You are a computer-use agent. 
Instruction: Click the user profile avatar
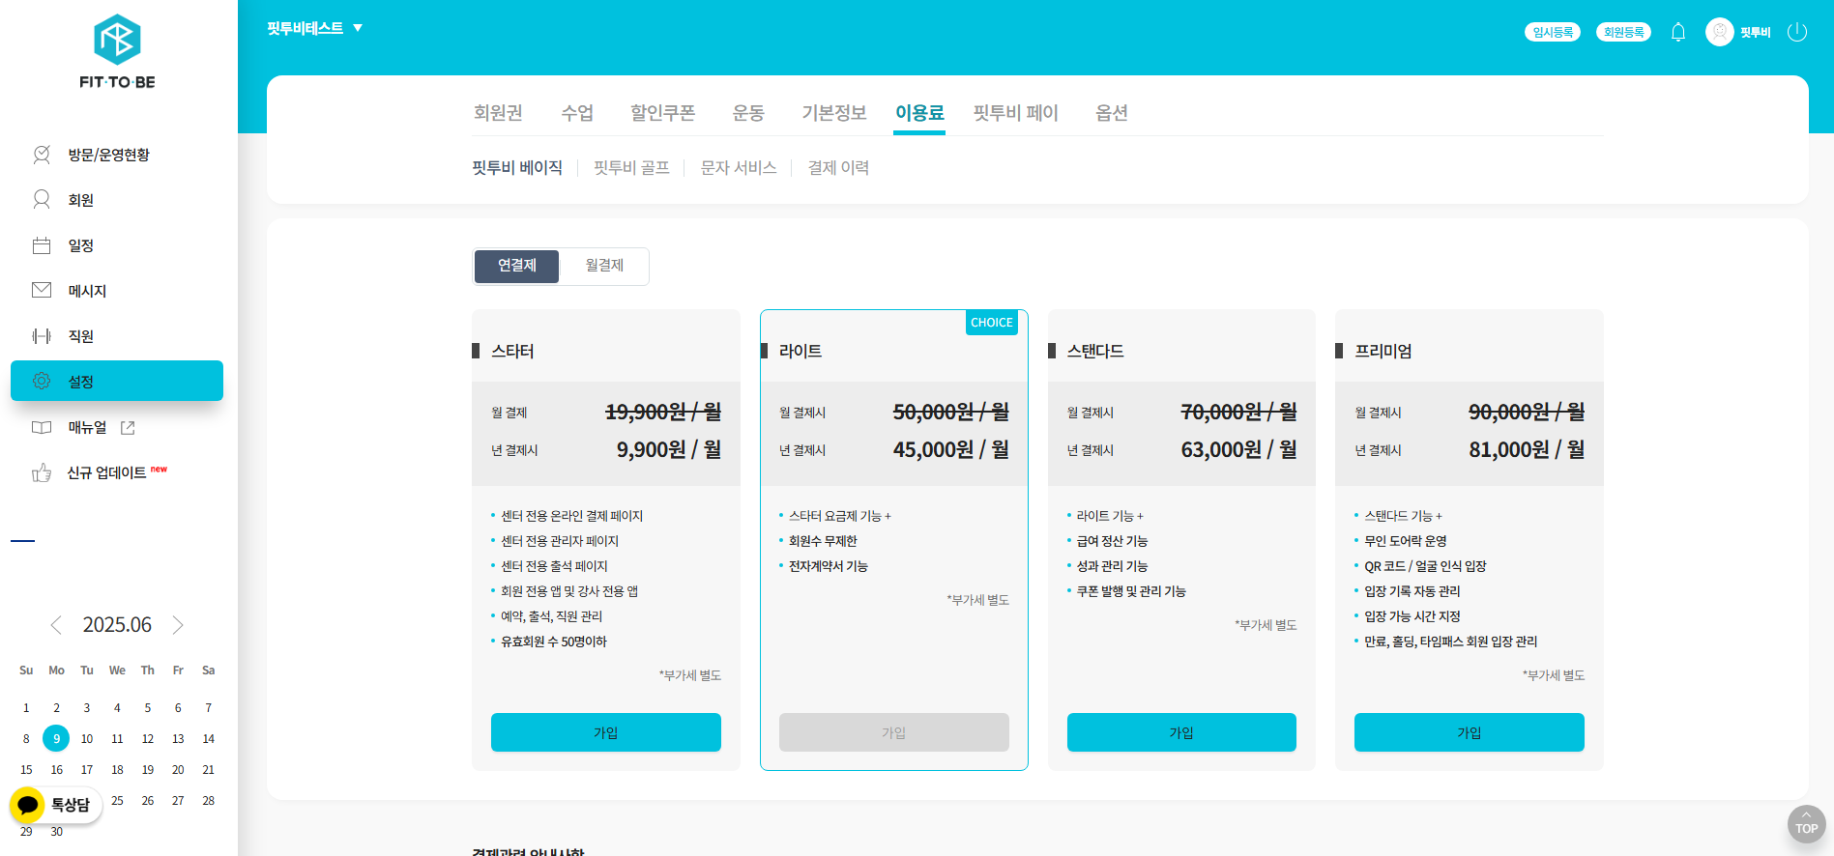pyautogui.click(x=1719, y=32)
